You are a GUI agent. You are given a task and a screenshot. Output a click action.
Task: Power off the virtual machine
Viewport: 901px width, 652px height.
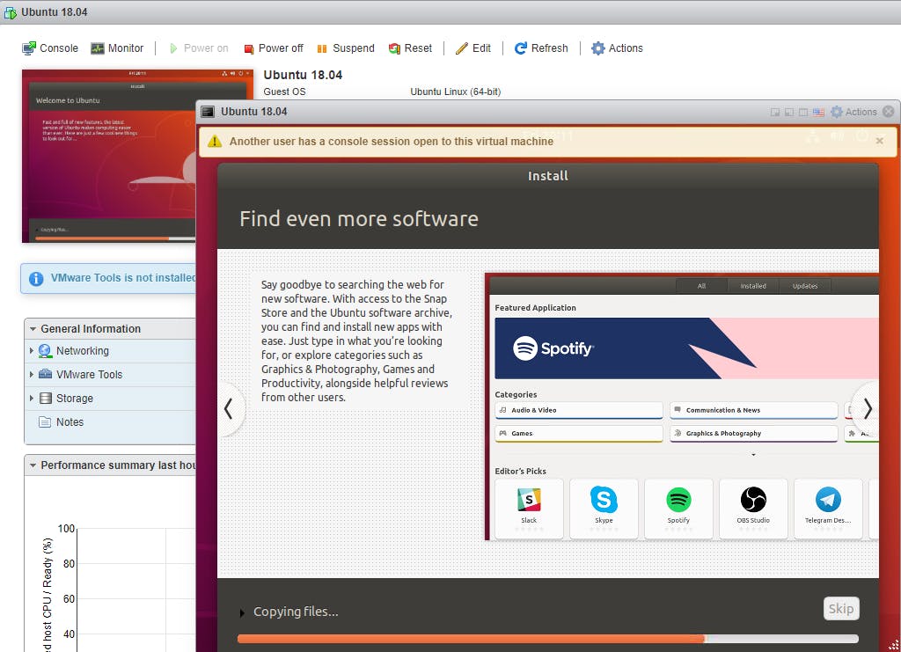point(274,48)
